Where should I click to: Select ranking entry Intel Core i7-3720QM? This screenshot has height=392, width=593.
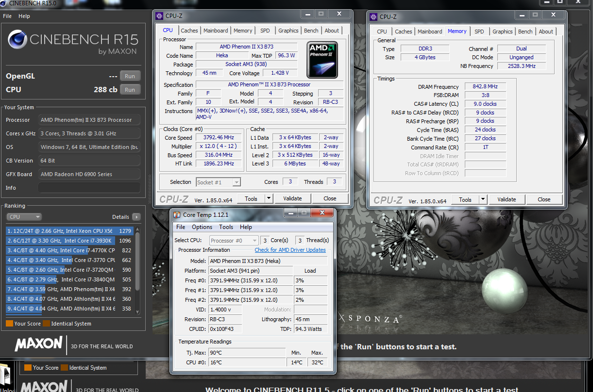click(x=69, y=270)
